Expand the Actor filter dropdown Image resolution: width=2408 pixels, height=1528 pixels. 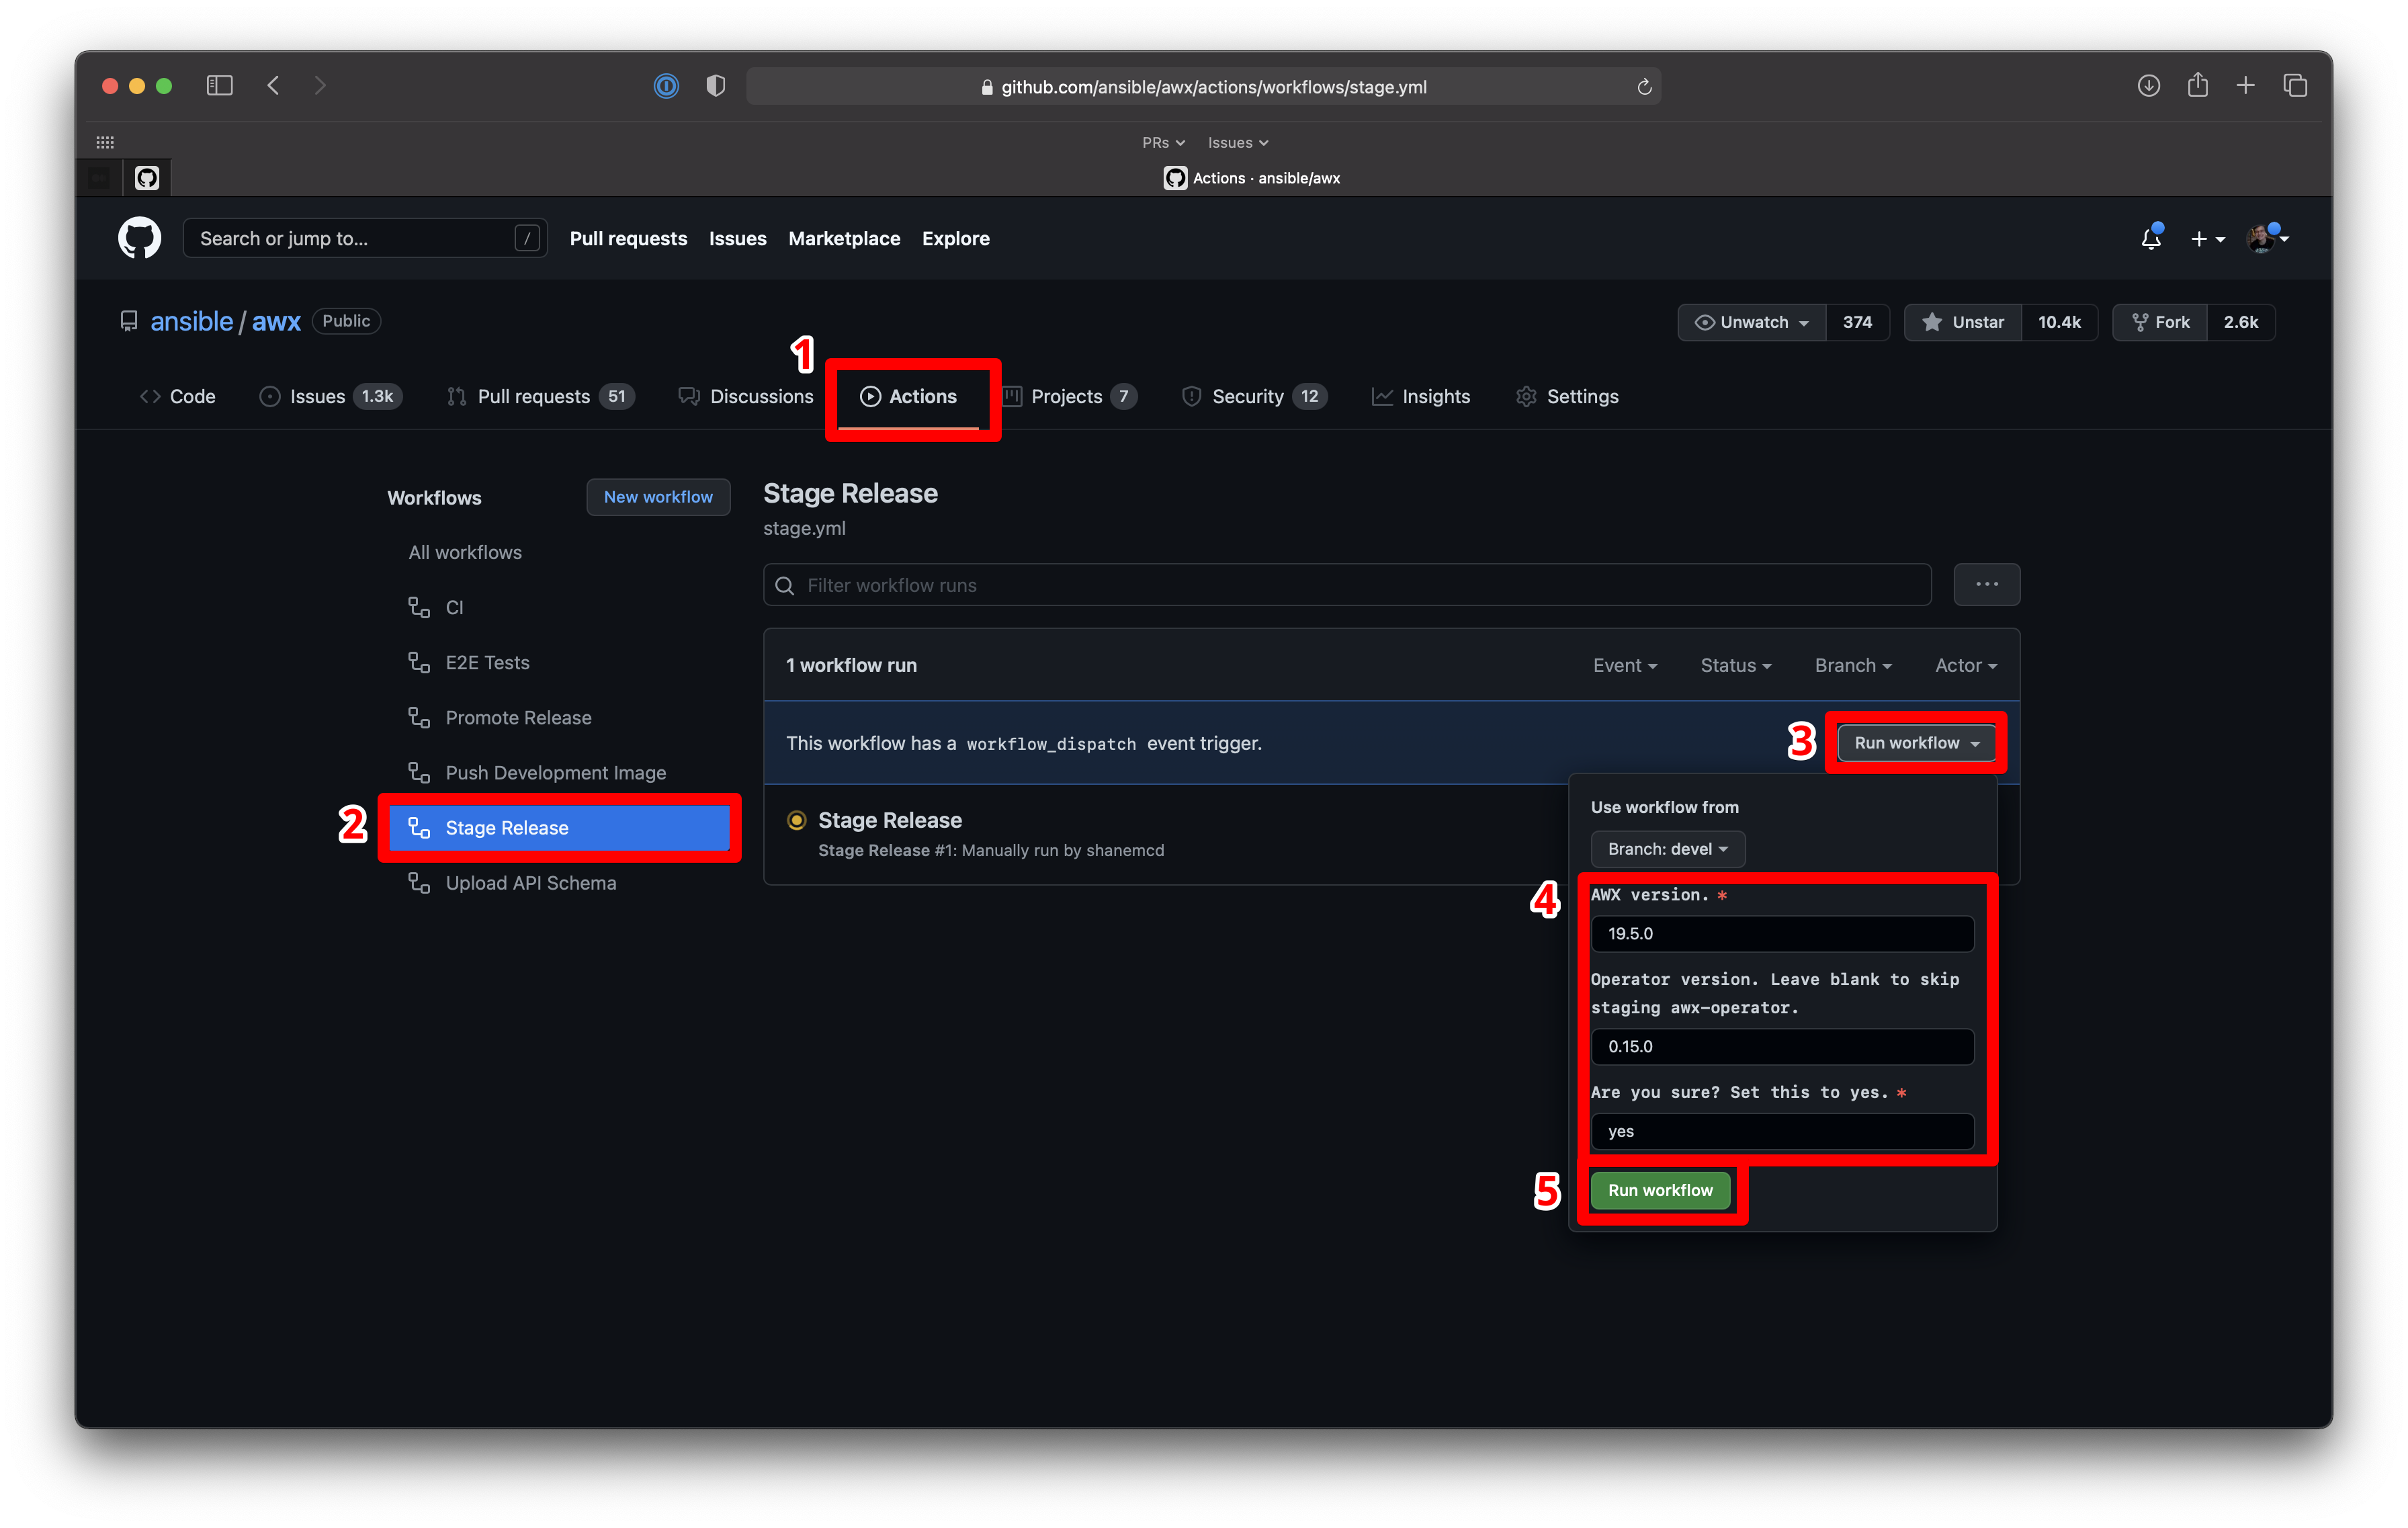coord(1965,665)
